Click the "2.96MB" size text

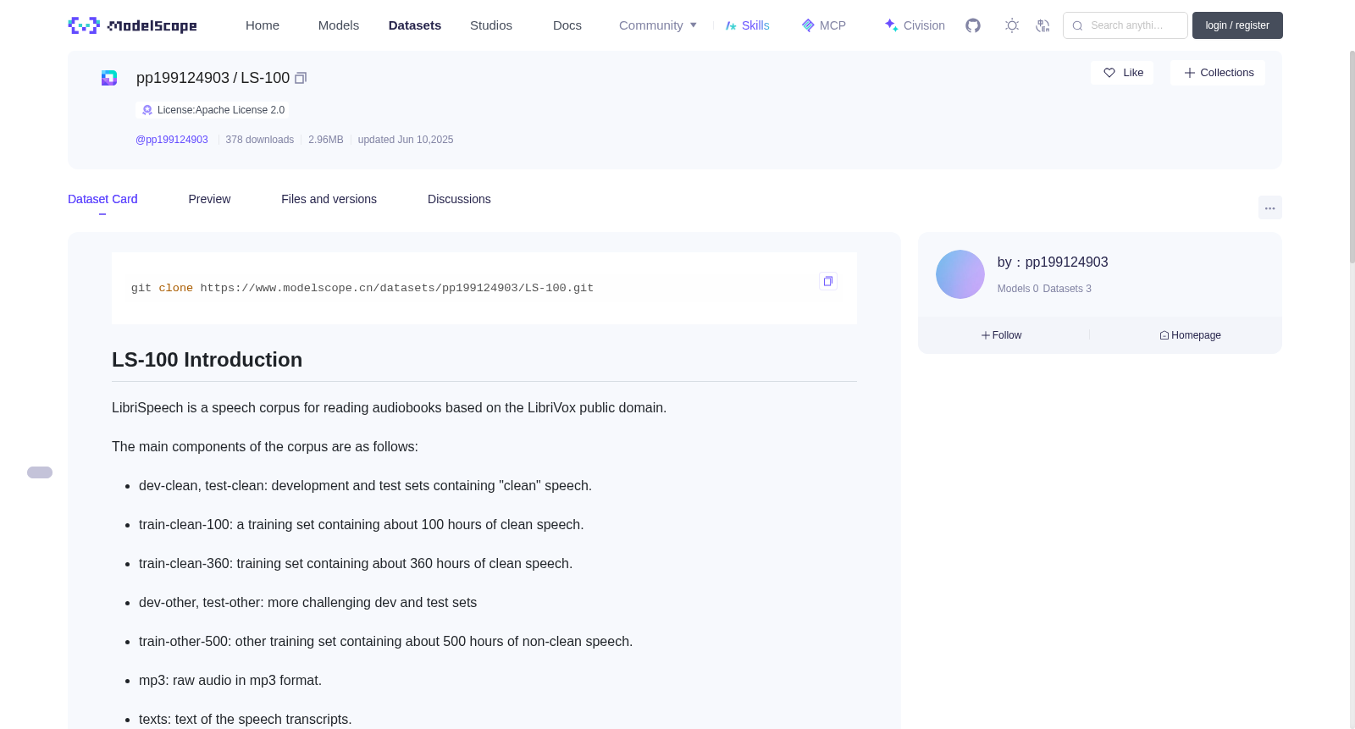(326, 140)
